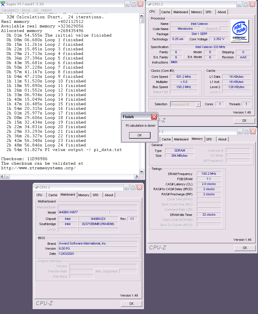Click the Intel Inside Celeron logo

(240, 31)
